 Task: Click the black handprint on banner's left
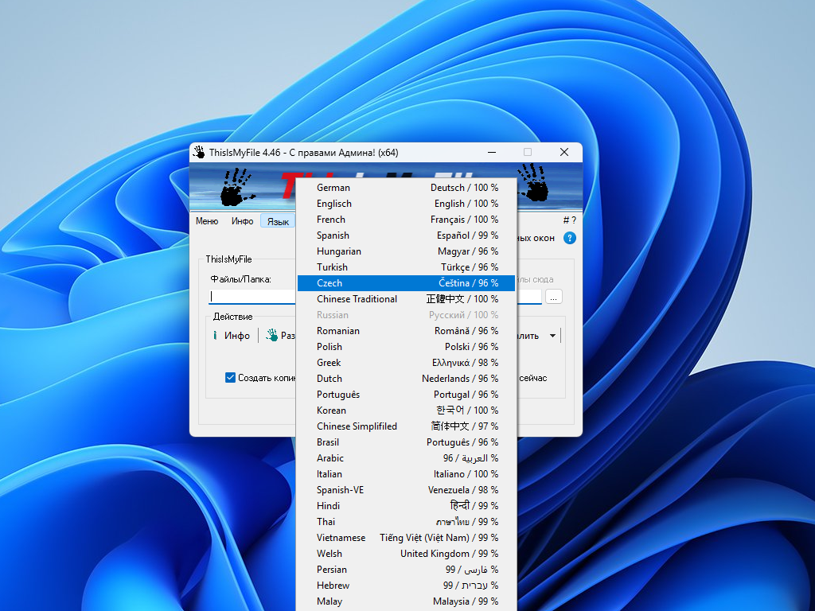click(237, 186)
